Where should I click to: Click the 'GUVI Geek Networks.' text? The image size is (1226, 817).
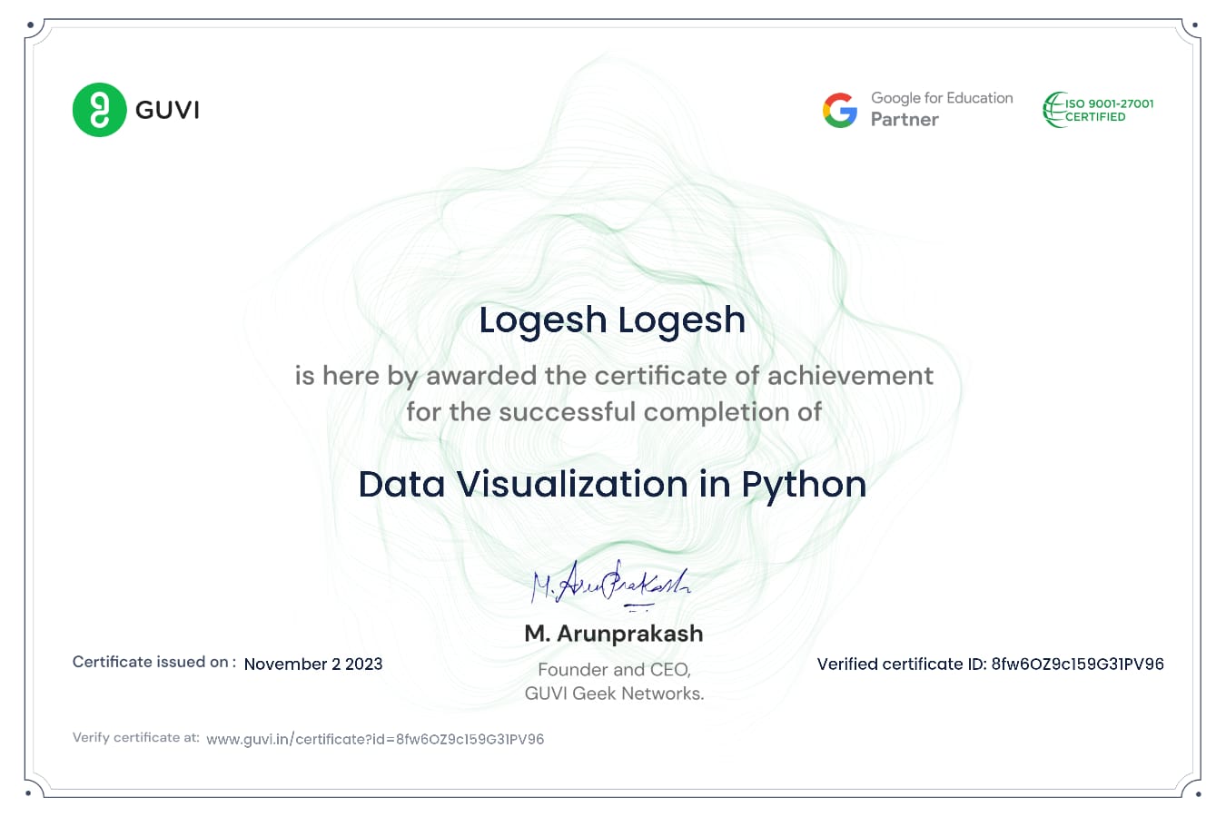click(614, 694)
